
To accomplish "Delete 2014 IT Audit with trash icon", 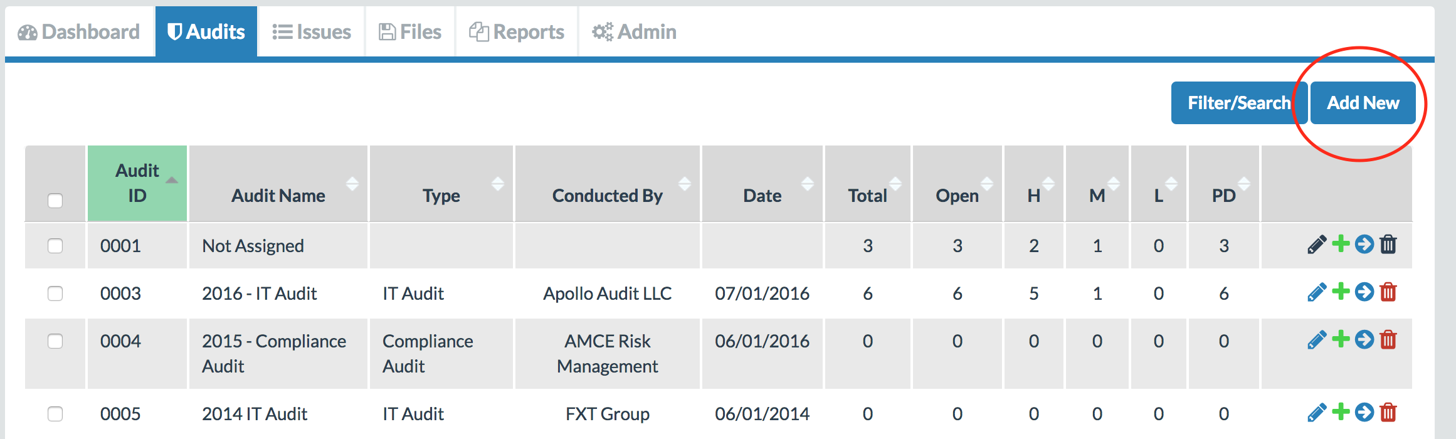I will (1388, 412).
